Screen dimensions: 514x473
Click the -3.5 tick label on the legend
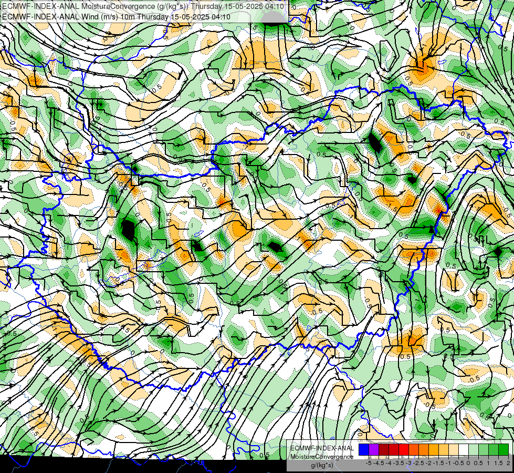tap(399, 463)
